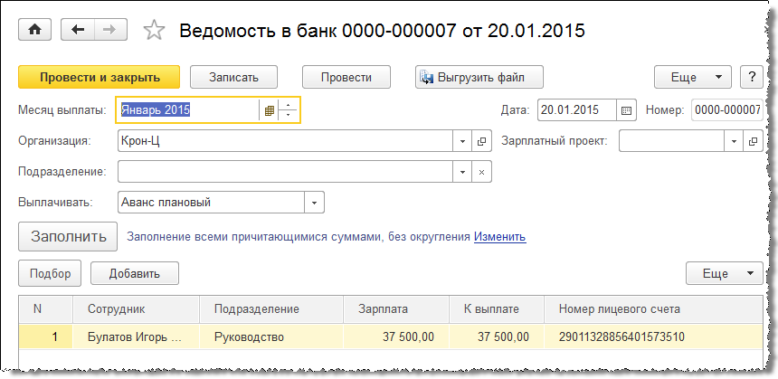Screen dimensions: 778x379
Task: Open the Зарплатный проект record with the open icon
Action: (754, 141)
